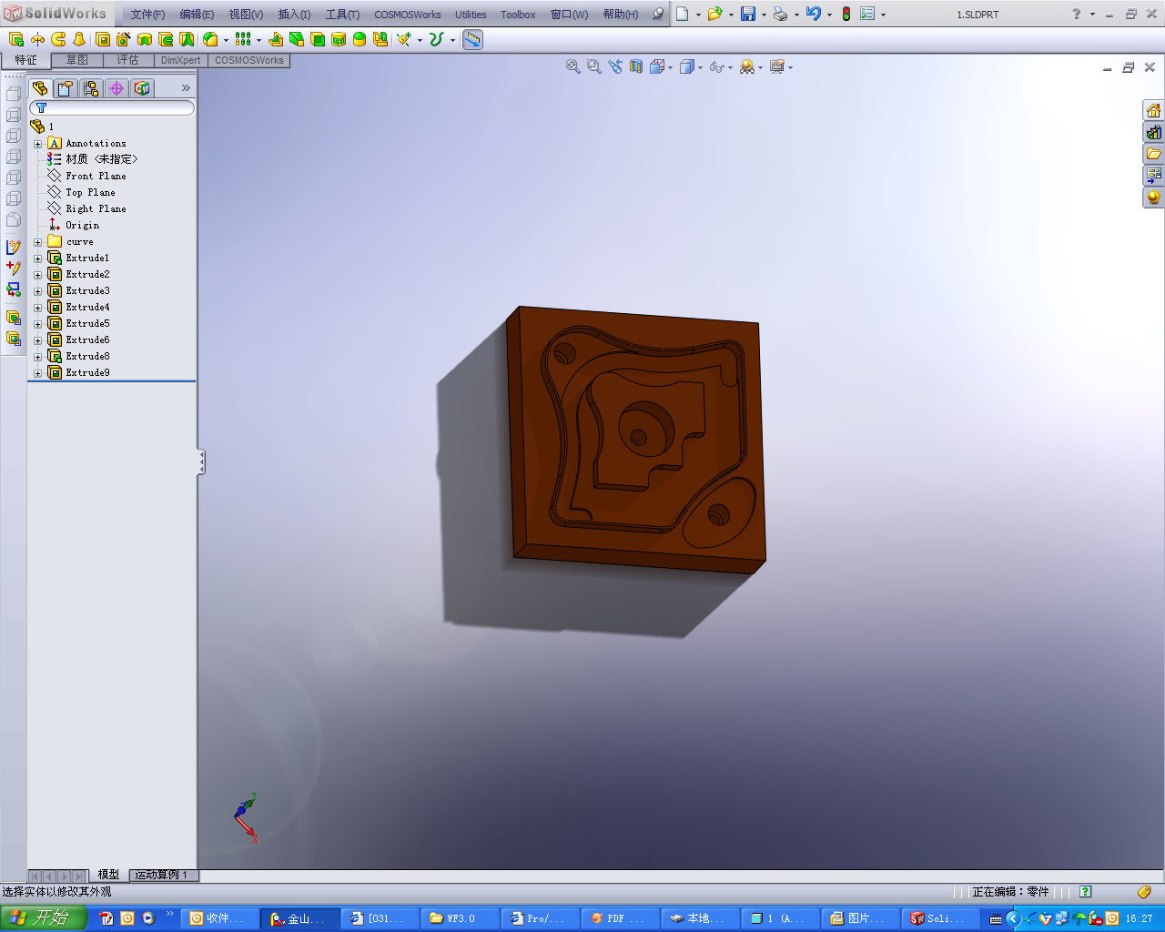Click the Mirror tool icon

[x=380, y=39]
